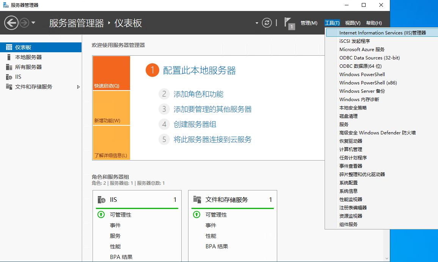438x262 pixels.
Task: Click the 本地服务器 sidebar icon
Action: point(9,57)
